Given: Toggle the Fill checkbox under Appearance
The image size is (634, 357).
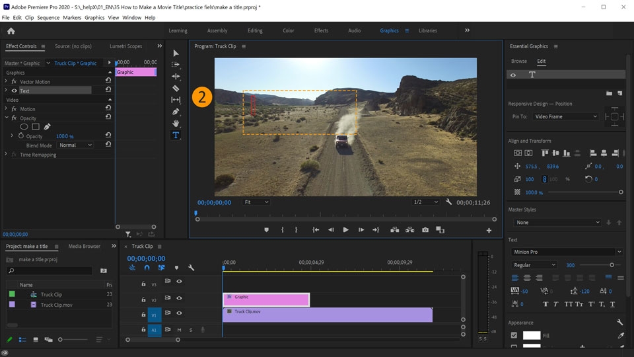Looking at the screenshot, I should click(x=514, y=336).
